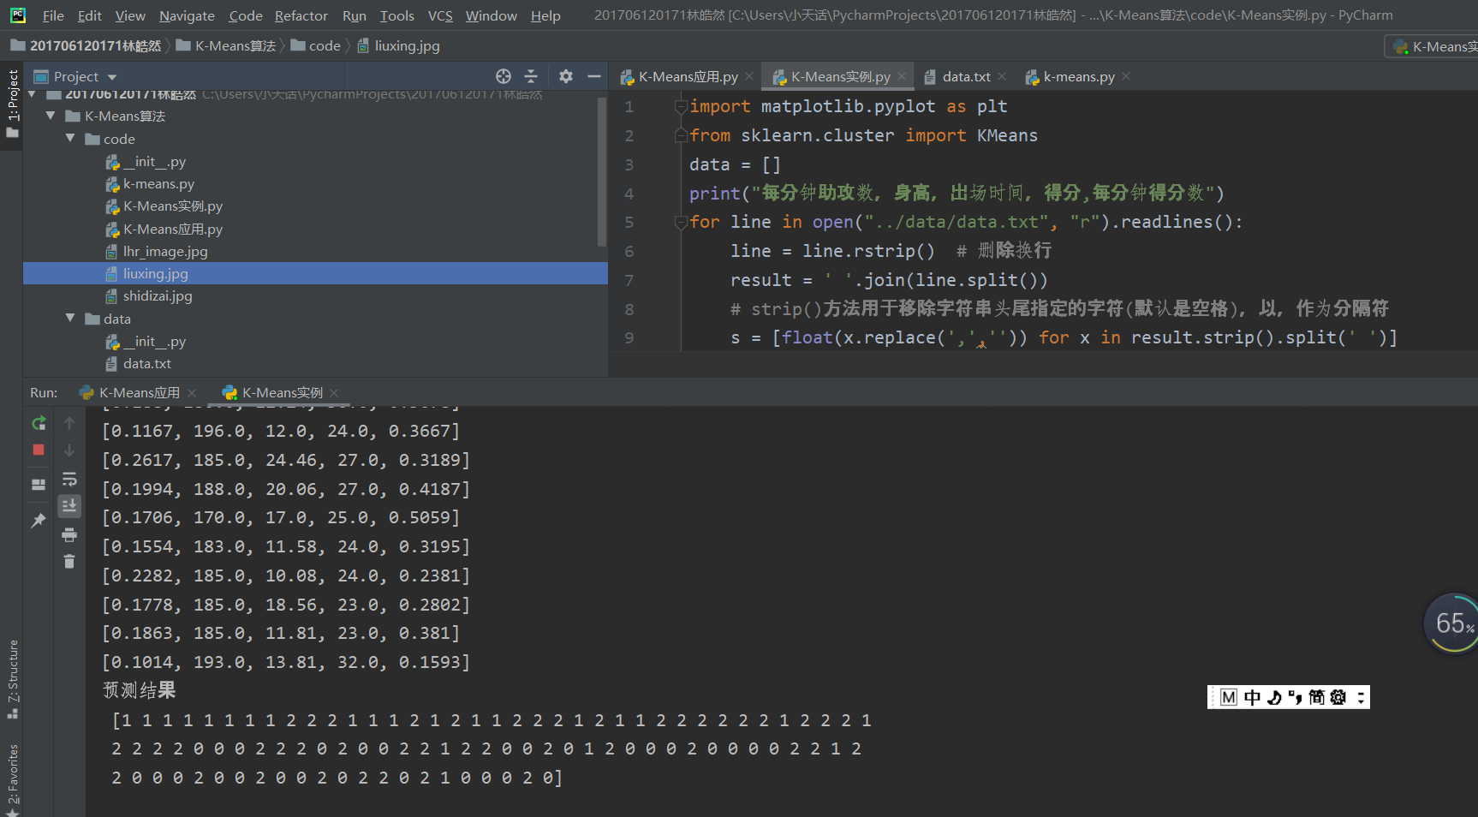Open the Navigate menu

pos(187,15)
